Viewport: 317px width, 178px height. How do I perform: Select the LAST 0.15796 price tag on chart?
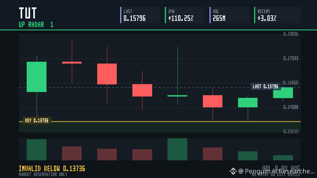[265, 86]
